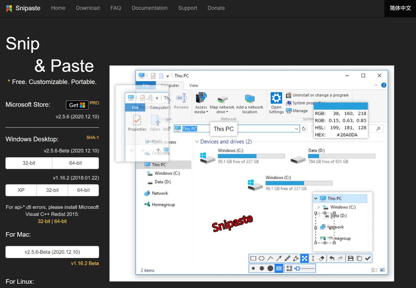Download Windows v2.5.6-Beta 32-bit
The image size is (416, 288).
[x=29, y=163]
